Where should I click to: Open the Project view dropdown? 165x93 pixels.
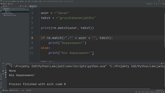pyautogui.click(x=6, y=6)
